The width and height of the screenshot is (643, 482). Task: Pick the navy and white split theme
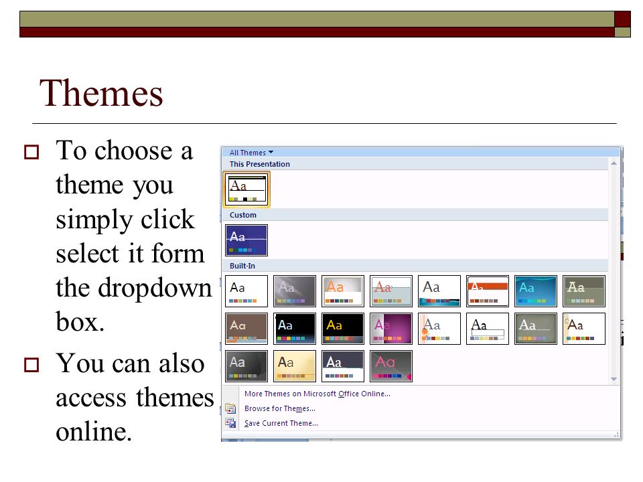pos(343,366)
